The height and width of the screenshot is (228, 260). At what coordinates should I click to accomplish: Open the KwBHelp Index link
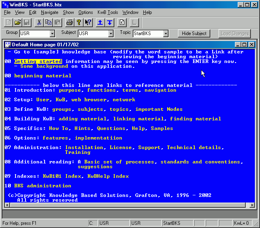108,176
